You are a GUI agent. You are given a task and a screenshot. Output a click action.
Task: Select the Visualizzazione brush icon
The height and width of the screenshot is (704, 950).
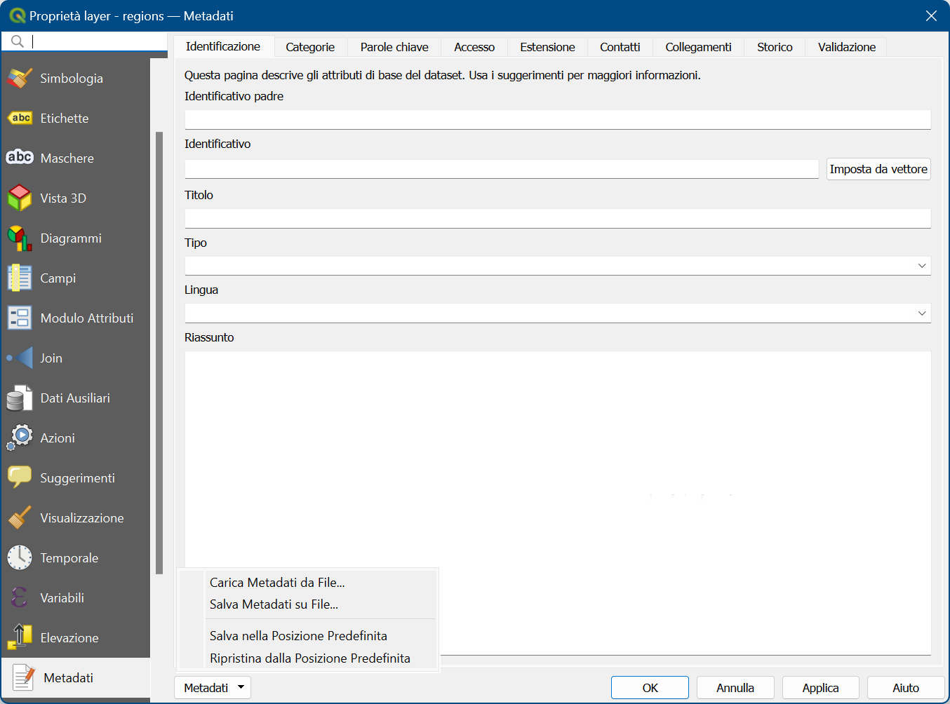[20, 517]
